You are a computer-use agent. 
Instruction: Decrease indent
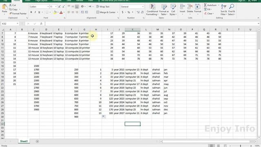coord(82,12)
